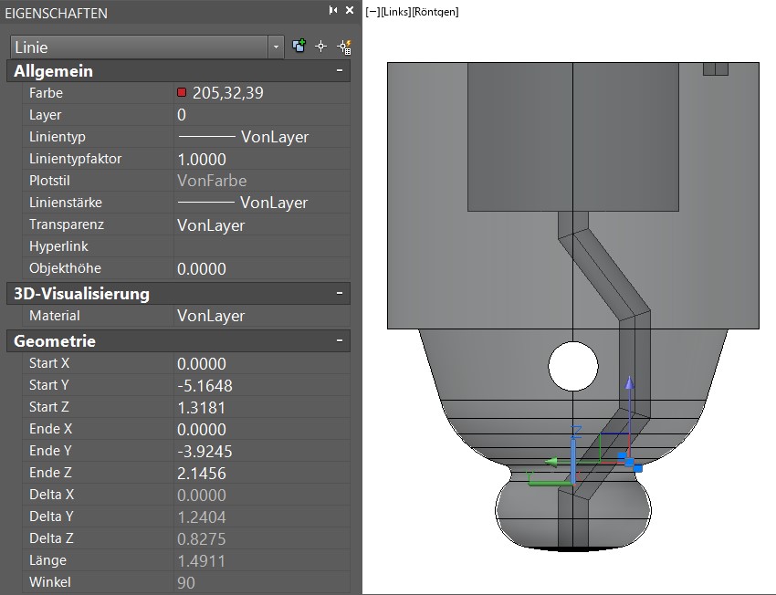Viewport: 776px width, 595px height.
Task: Open Quick Select via the lightning icon
Action: (x=343, y=47)
